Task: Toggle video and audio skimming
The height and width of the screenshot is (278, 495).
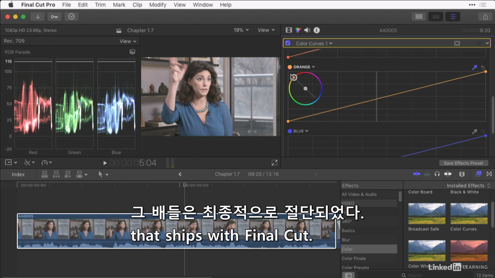Action: coord(416,174)
